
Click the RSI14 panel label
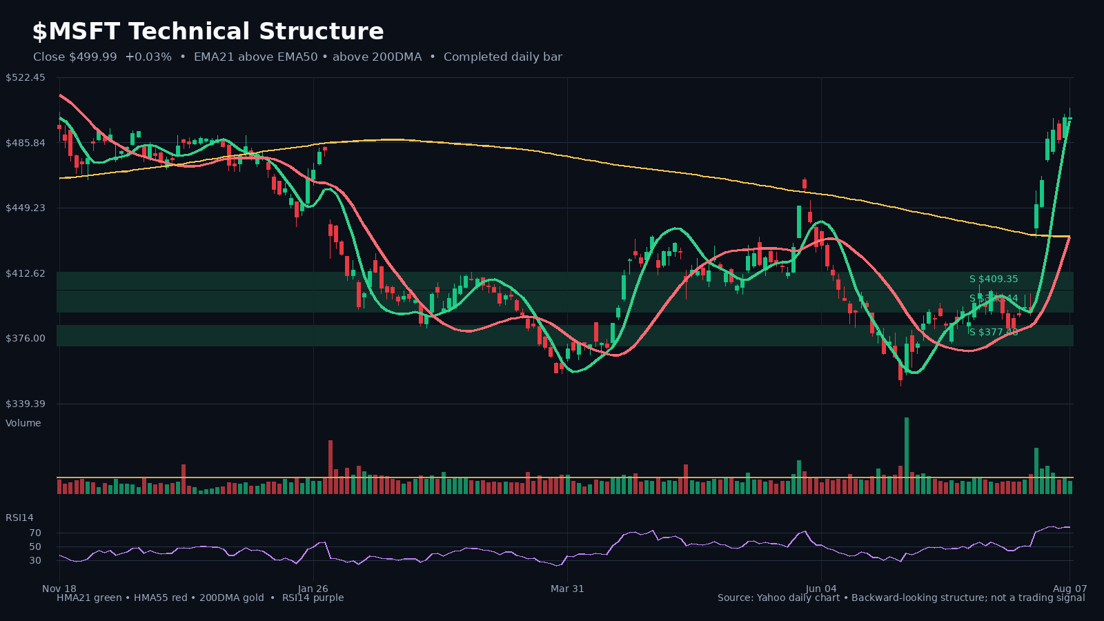click(19, 517)
